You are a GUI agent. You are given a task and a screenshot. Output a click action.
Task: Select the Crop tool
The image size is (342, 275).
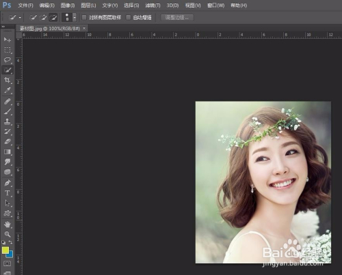8,80
